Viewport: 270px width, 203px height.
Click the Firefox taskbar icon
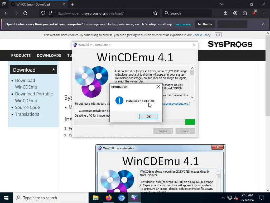(x=108, y=198)
